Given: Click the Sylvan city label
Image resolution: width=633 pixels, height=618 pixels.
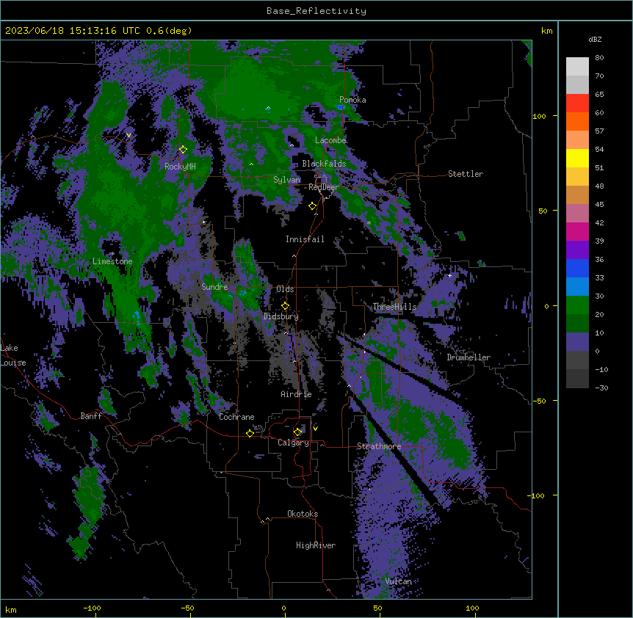Looking at the screenshot, I should pos(286,180).
